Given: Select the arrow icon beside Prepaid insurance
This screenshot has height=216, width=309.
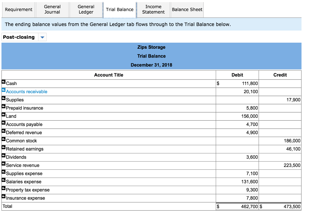Looking at the screenshot, I should [x=3, y=106].
